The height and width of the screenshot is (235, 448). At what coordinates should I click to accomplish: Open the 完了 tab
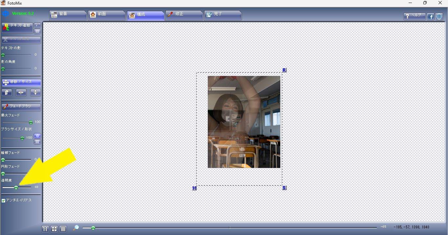[x=223, y=15]
